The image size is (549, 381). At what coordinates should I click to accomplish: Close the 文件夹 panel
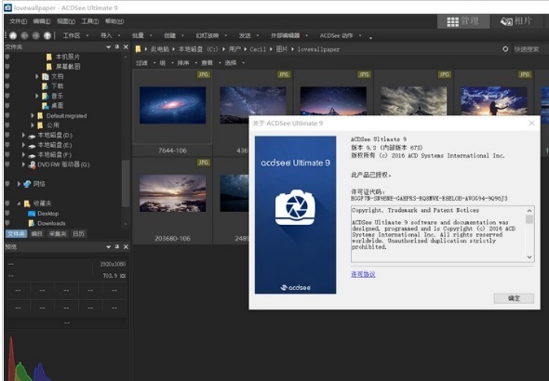point(126,46)
